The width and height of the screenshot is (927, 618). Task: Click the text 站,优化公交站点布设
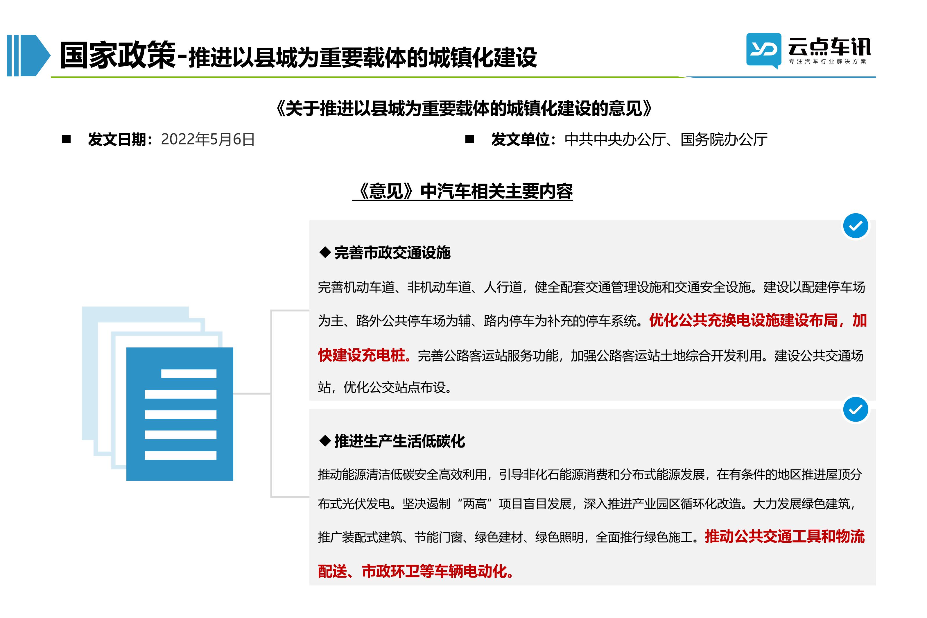point(385,387)
